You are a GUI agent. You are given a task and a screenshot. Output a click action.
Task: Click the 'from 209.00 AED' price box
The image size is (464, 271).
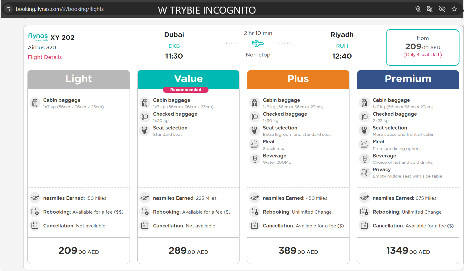pyautogui.click(x=422, y=47)
